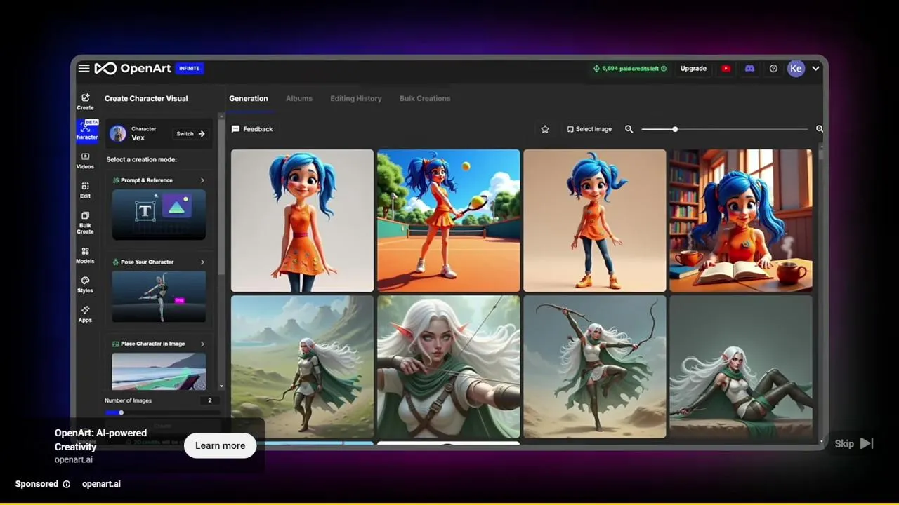This screenshot has width=899, height=505.
Task: Click the Learn more ad button
Action: coord(221,445)
